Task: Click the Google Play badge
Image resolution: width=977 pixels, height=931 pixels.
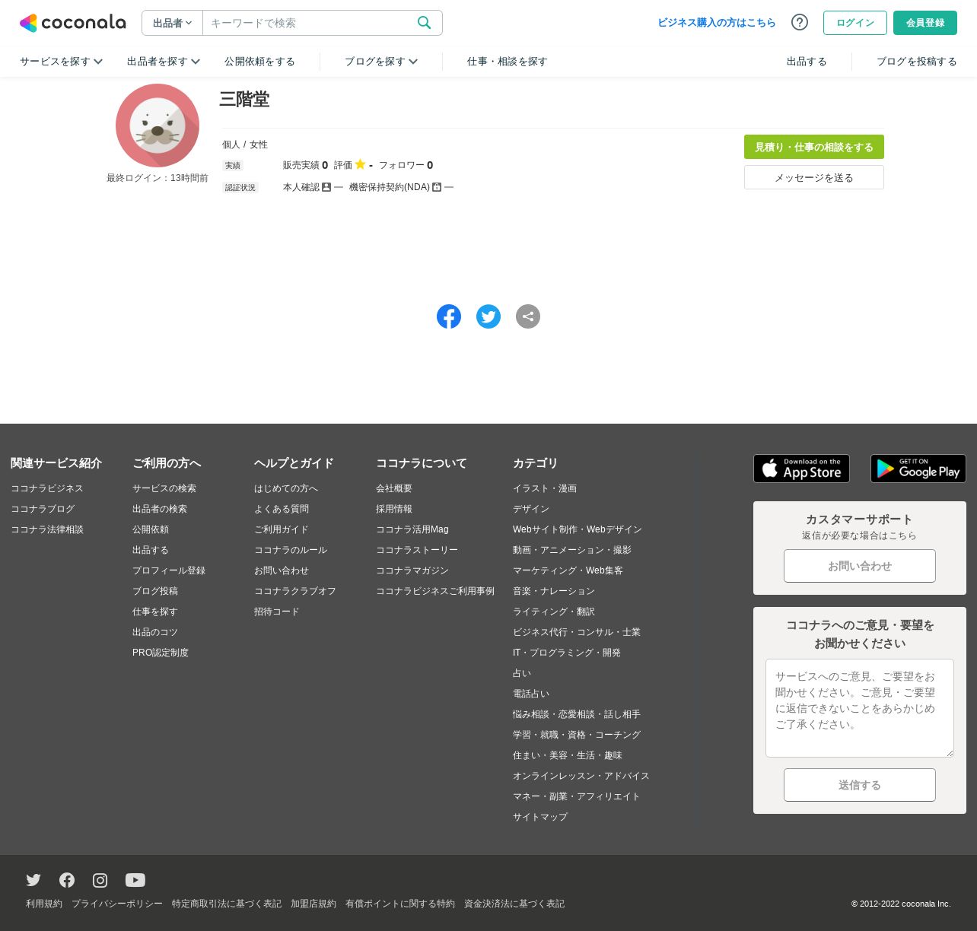Action: pyautogui.click(x=918, y=469)
